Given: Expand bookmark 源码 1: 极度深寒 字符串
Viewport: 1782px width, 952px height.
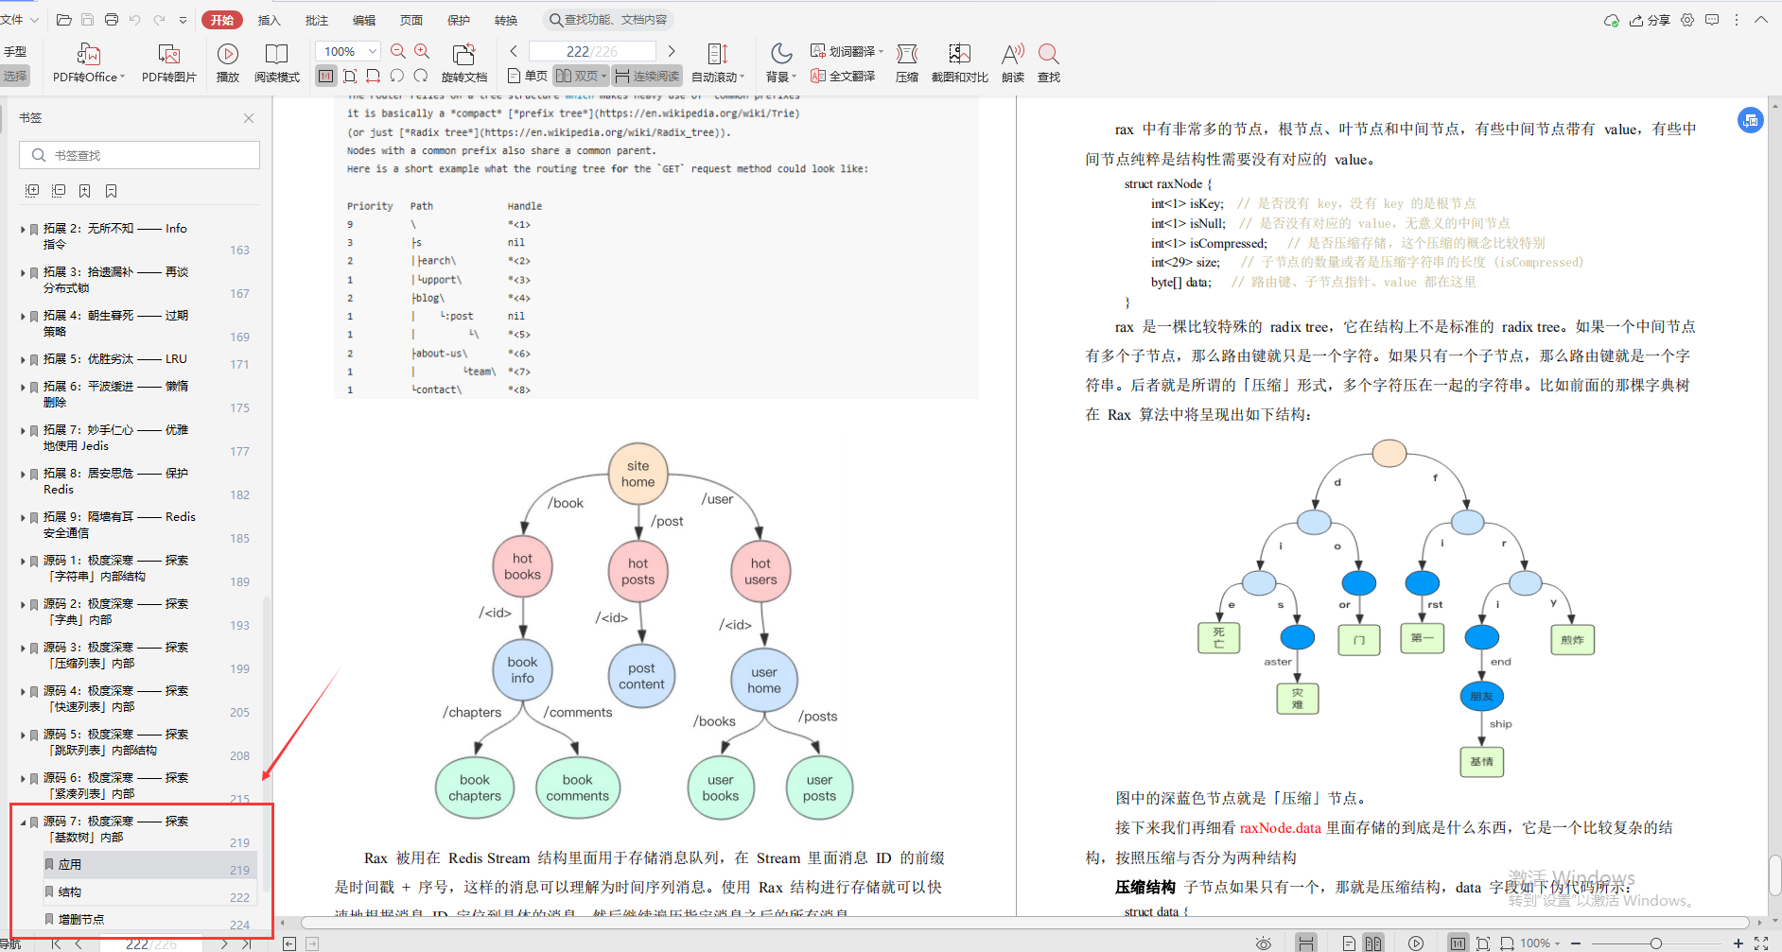Looking at the screenshot, I should coord(23,561).
